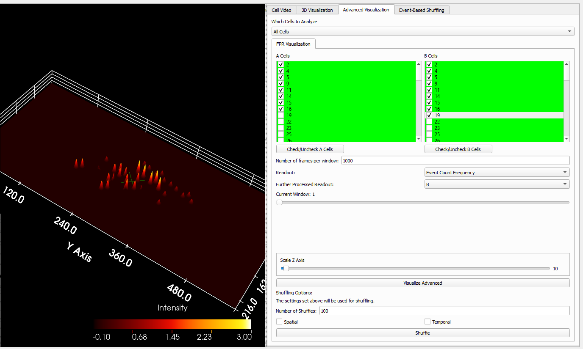Open the Event-Based Shuffling tab
583x349 pixels.
(422, 10)
